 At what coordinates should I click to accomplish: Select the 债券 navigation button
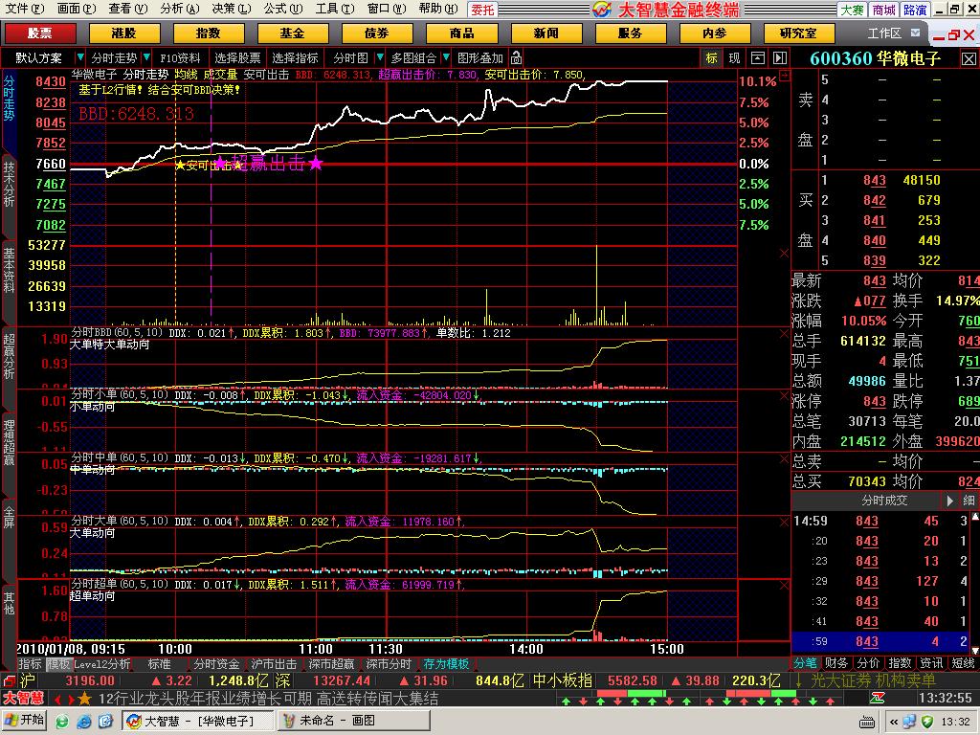tap(377, 33)
